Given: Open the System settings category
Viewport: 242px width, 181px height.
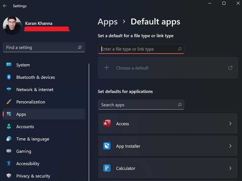Looking at the screenshot, I should (23, 65).
